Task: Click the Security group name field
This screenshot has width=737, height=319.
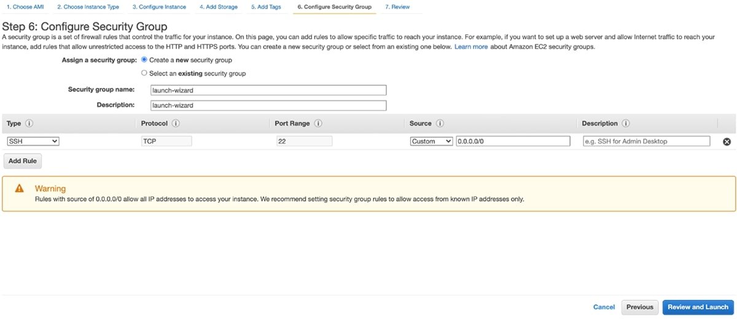Action: [268, 90]
